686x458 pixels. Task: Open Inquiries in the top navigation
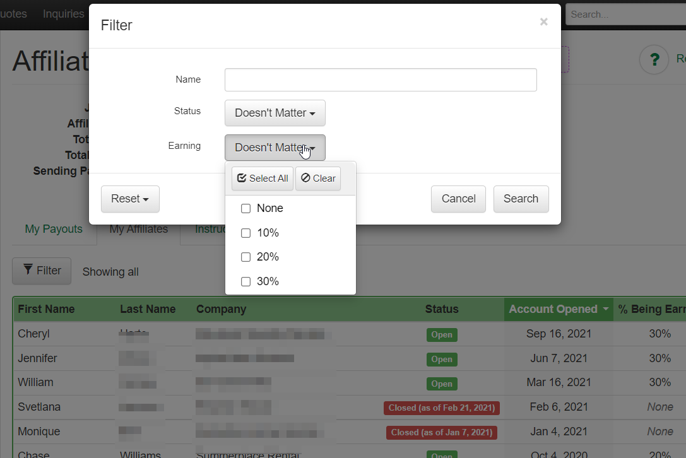point(63,14)
